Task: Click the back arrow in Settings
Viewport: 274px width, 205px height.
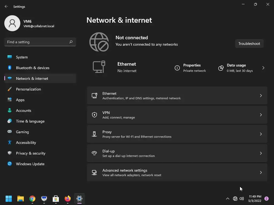Action: [x=6, y=6]
